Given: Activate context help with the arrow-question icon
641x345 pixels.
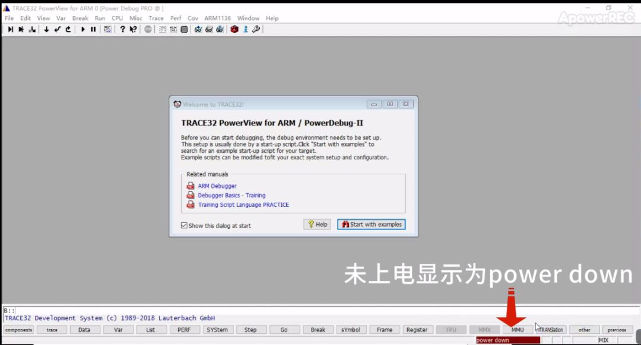Looking at the screenshot, I should click(x=134, y=29).
